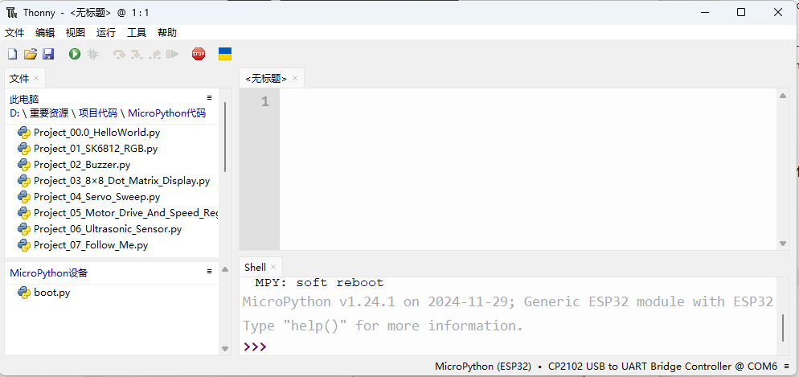Select Project_02_Buzzer.py in file list
799x377 pixels.
click(x=82, y=165)
